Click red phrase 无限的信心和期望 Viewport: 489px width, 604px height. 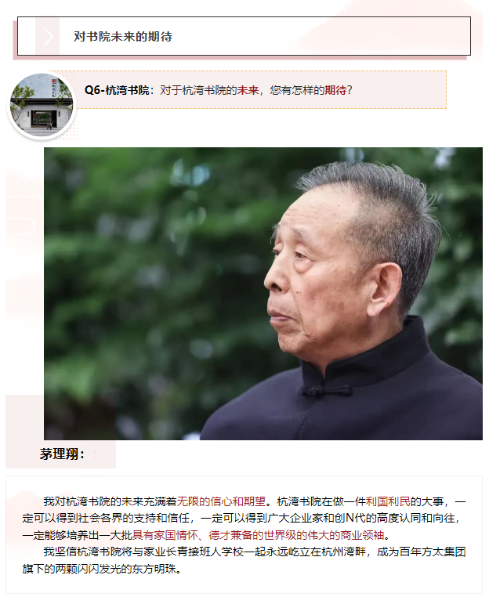click(221, 501)
